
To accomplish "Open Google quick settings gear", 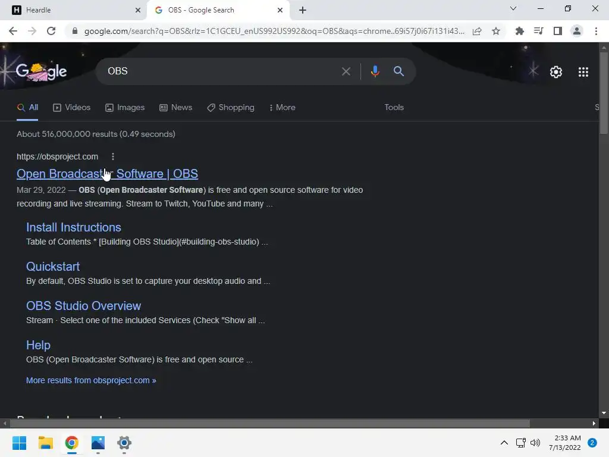I will (556, 72).
